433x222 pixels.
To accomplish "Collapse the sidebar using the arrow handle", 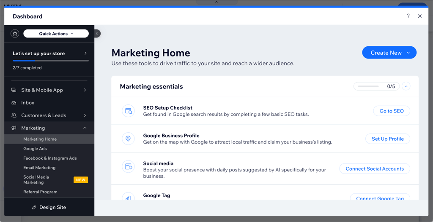I will pyautogui.click(x=97, y=34).
